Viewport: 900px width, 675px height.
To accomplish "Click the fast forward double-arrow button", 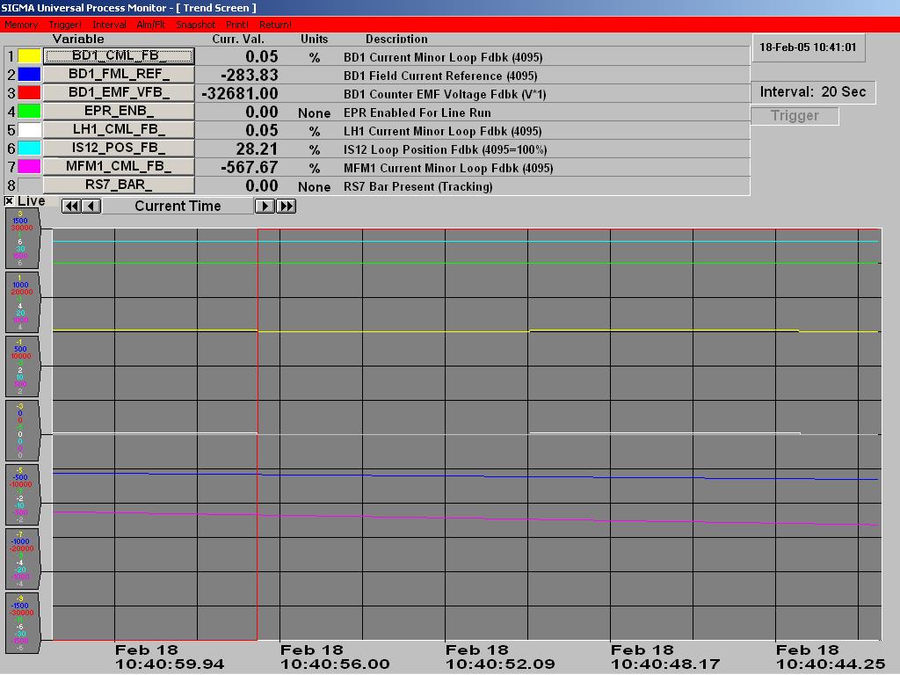I will click(286, 207).
